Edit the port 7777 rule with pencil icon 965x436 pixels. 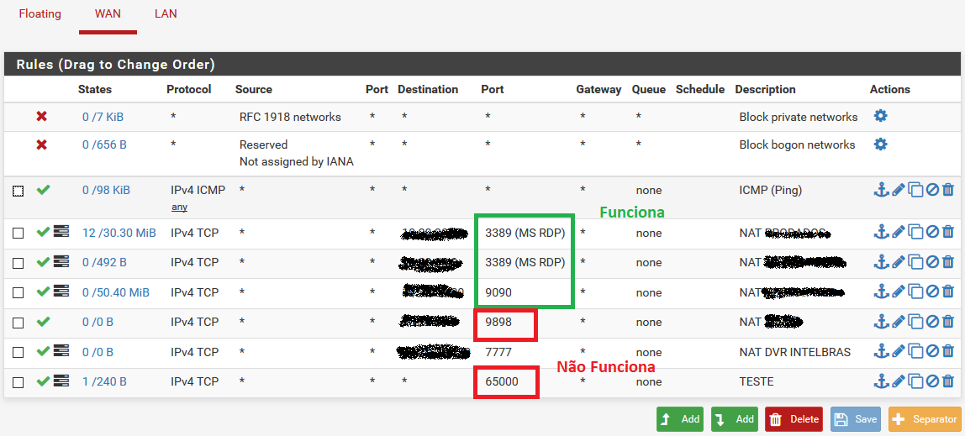point(898,351)
